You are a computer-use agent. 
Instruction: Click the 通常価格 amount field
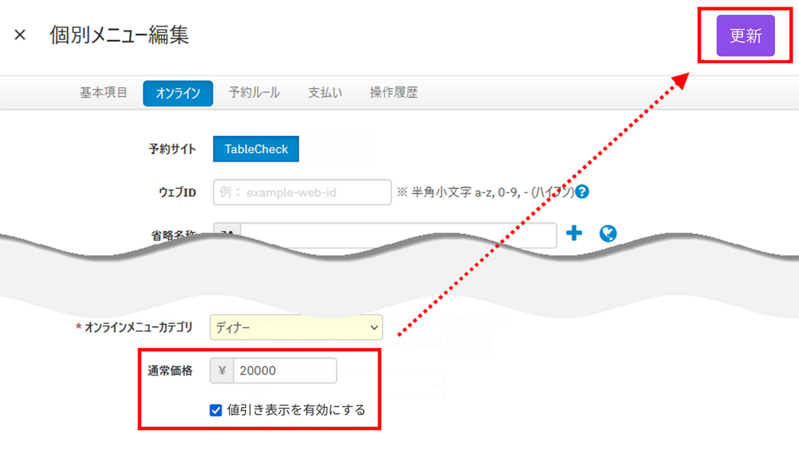[x=285, y=371]
